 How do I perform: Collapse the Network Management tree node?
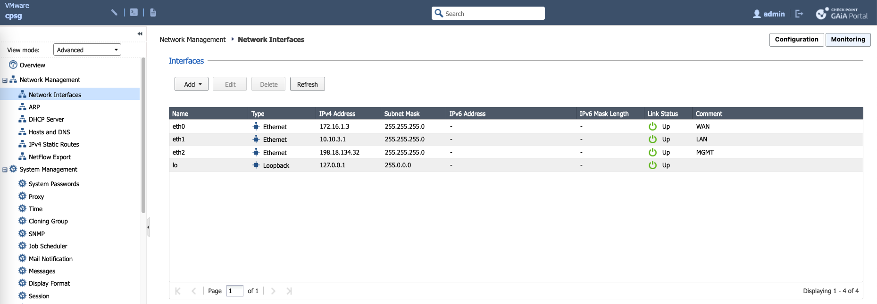click(5, 80)
